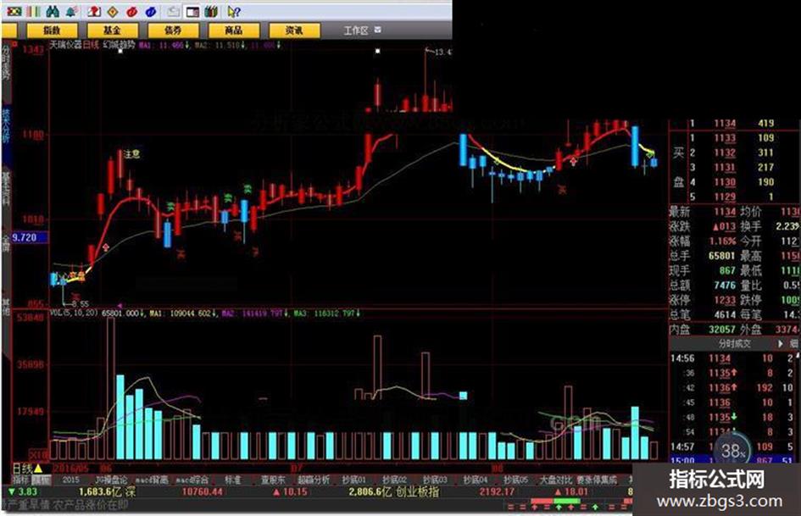The image size is (801, 516).
Task: Open the 商品 category button
Action: (x=234, y=31)
